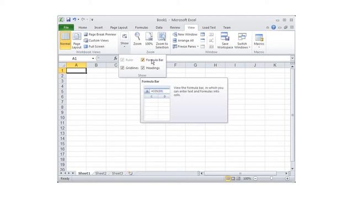The width and height of the screenshot is (353, 198).
Task: Switch to the Home tab
Action: point(83,28)
